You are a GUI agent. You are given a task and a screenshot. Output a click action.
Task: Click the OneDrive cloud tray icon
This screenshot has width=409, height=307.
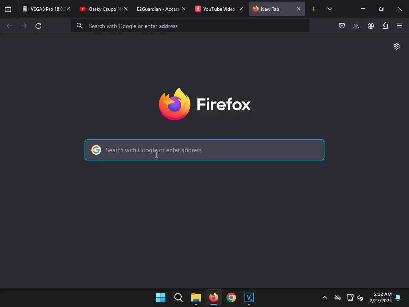coord(338,297)
